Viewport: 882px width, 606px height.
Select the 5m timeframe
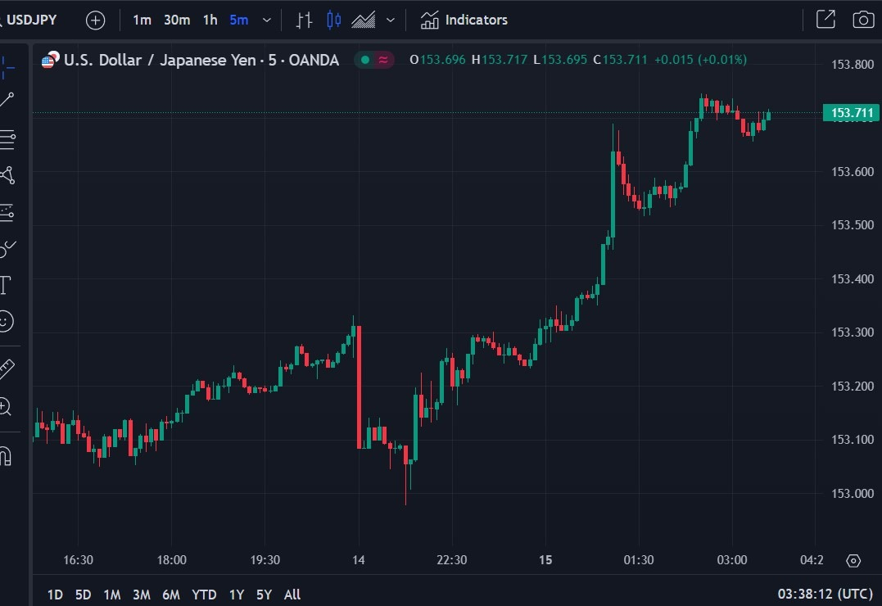pyautogui.click(x=239, y=20)
